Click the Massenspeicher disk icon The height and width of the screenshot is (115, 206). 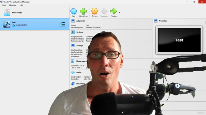pyautogui.click(x=73, y=61)
